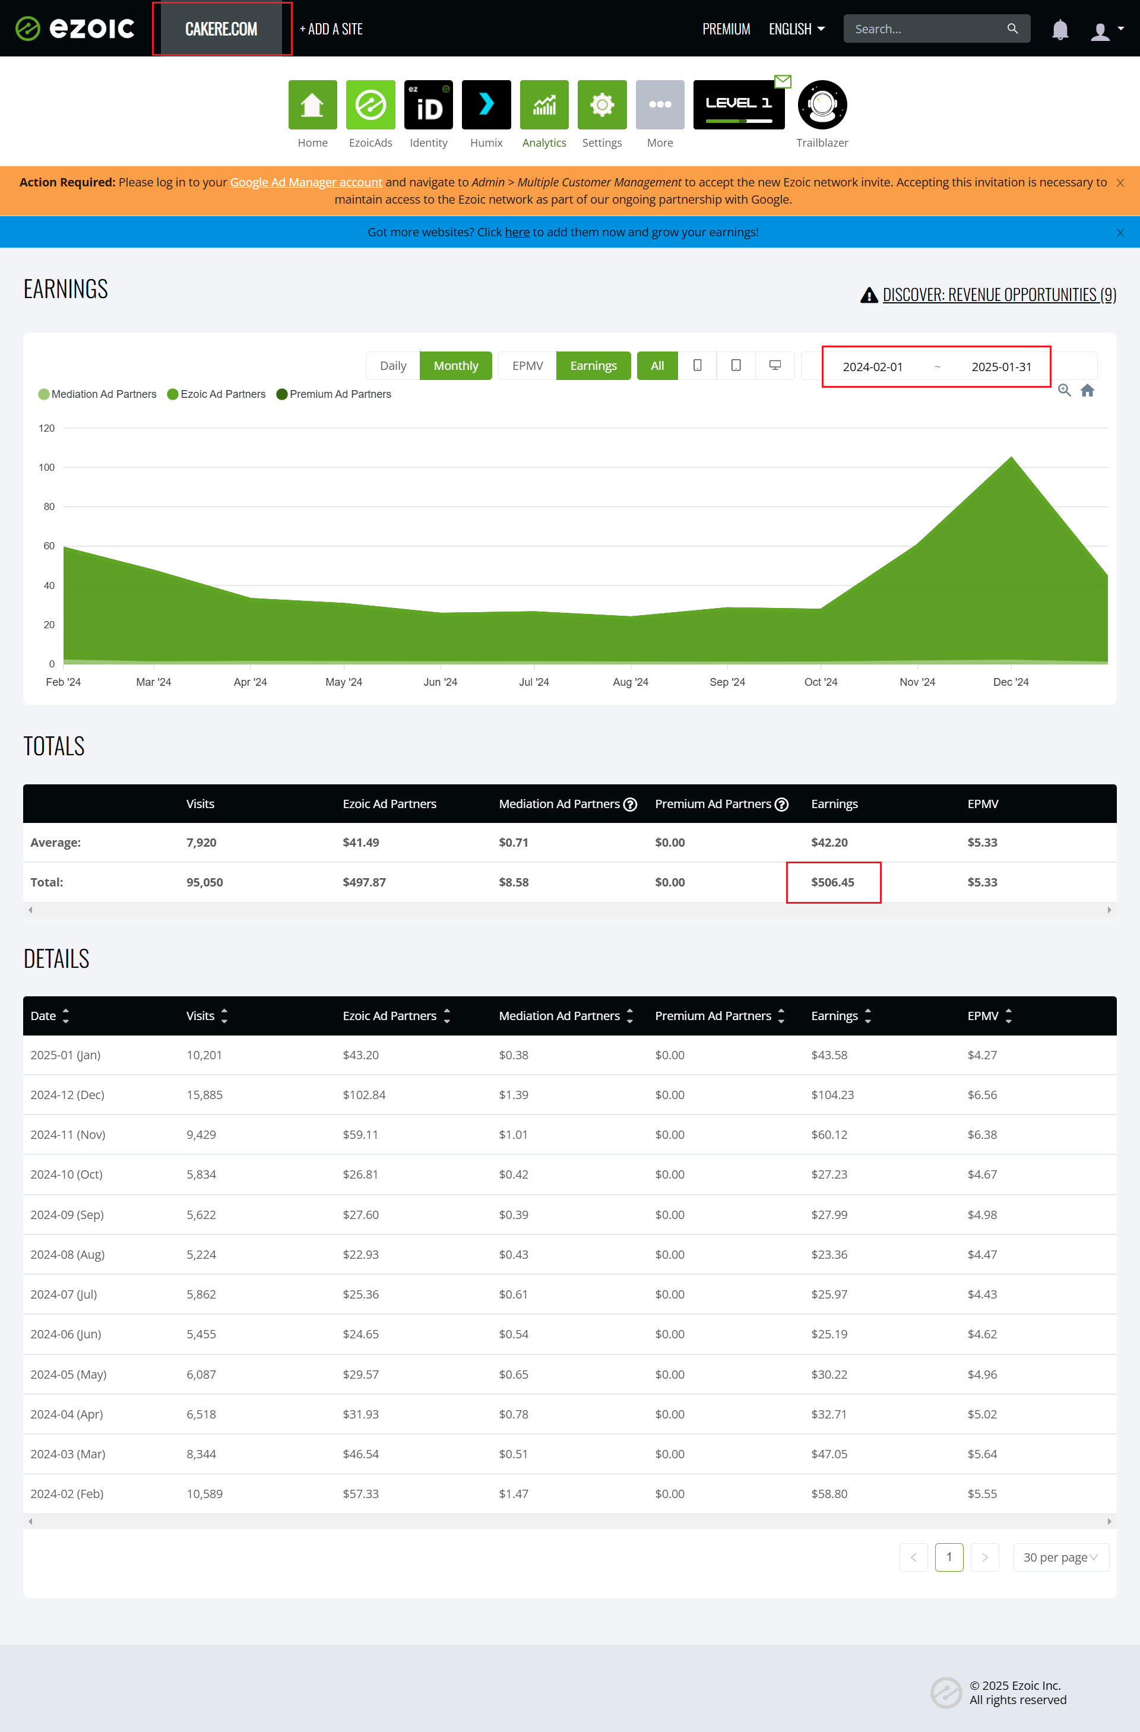
Task: Show EPMV in the chart
Action: (x=527, y=365)
